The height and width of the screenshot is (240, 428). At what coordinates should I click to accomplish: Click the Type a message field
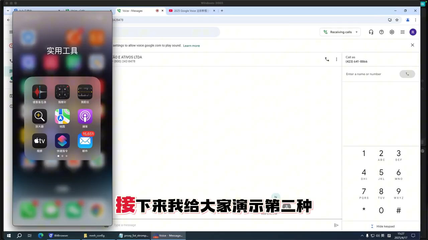221,225
